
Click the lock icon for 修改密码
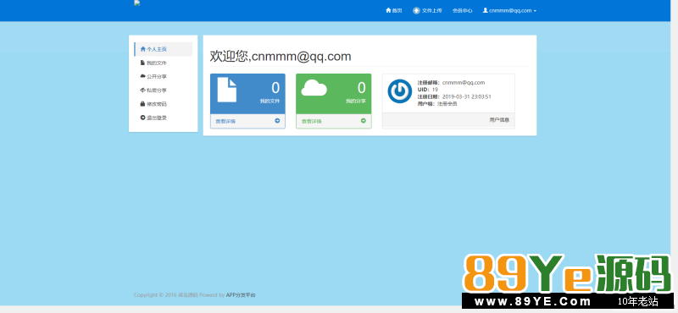[142, 104]
